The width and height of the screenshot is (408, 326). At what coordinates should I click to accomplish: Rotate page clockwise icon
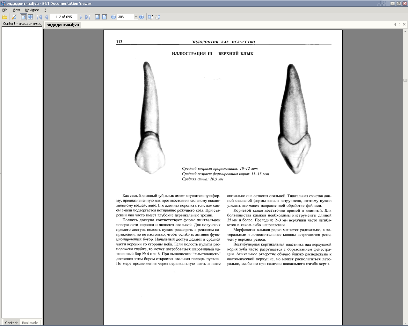[x=151, y=17]
